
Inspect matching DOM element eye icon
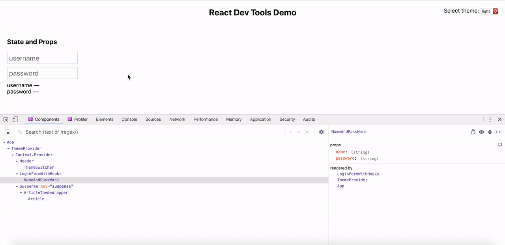coord(481,132)
